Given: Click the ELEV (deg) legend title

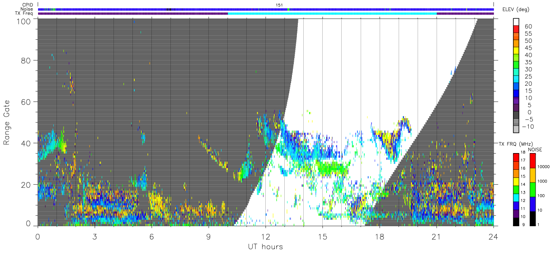Looking at the screenshot, I should [516, 9].
